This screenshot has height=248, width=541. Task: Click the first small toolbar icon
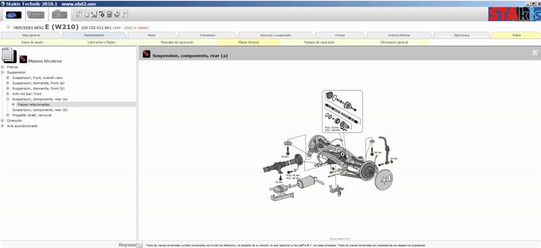point(78,14)
